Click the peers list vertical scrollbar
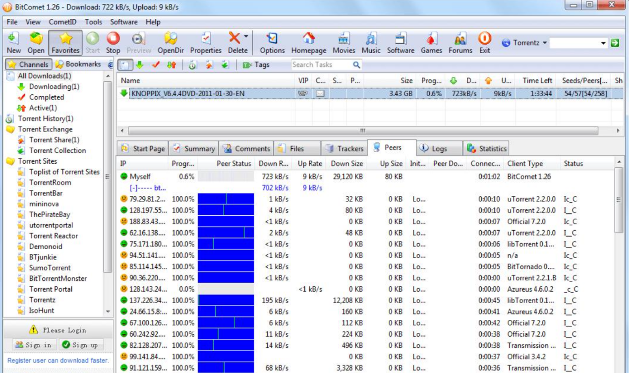The height and width of the screenshot is (373, 629). pos(619,200)
